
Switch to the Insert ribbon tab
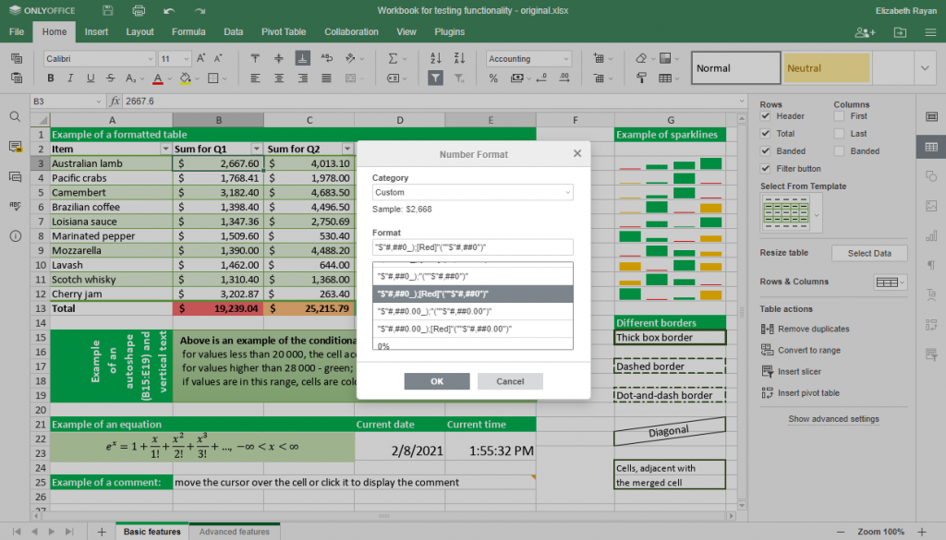click(96, 30)
